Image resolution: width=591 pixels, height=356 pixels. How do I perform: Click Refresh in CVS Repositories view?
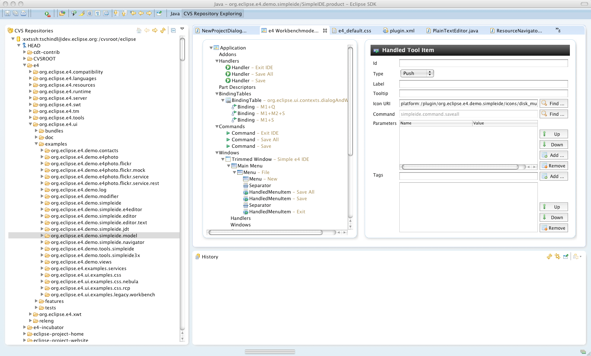coord(163,30)
